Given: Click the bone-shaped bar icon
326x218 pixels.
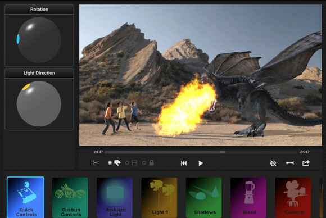Looking at the screenshot, I should [290, 163].
